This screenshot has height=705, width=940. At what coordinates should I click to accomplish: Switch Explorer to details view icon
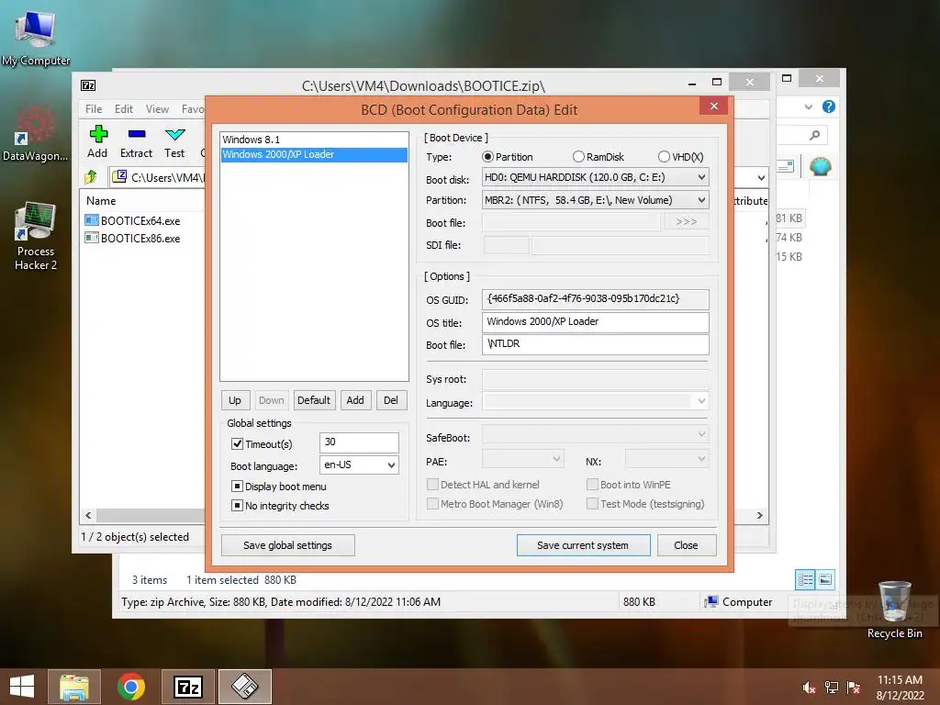click(x=804, y=579)
